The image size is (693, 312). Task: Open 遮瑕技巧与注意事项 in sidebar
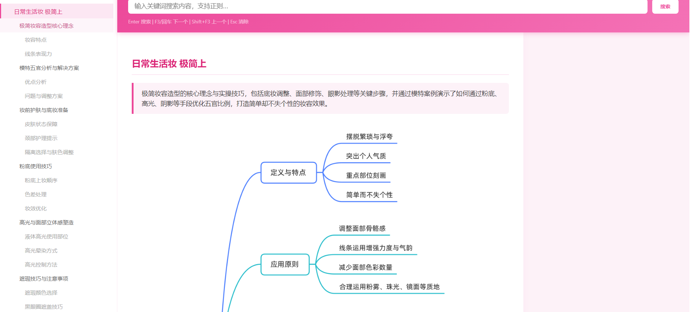(44, 279)
